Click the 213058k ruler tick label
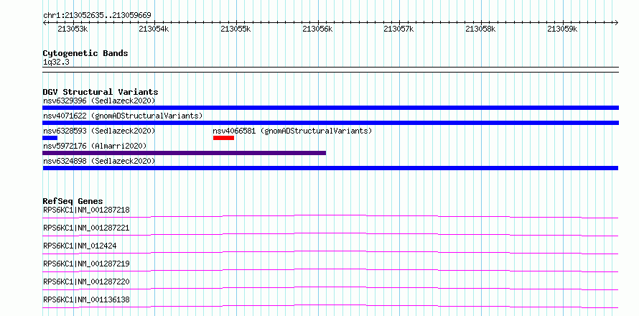 (x=480, y=29)
